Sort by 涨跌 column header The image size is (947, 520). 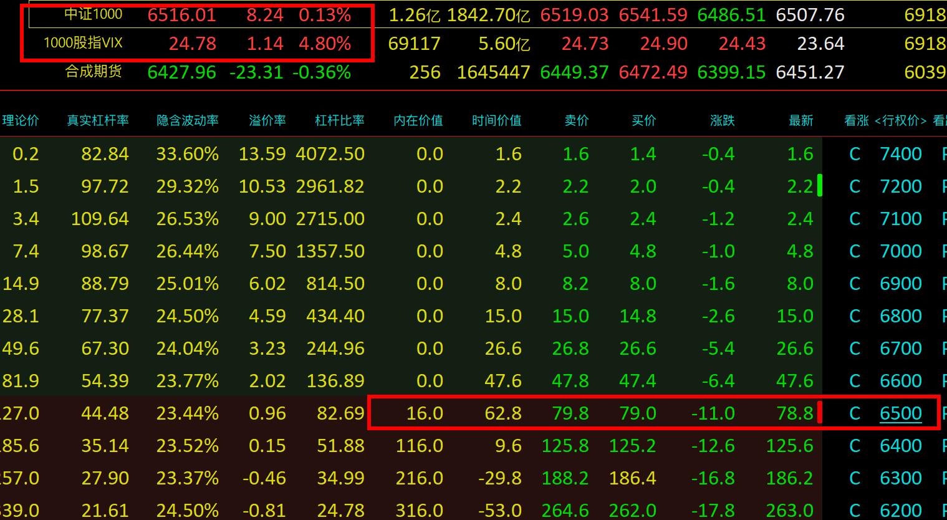(x=722, y=120)
